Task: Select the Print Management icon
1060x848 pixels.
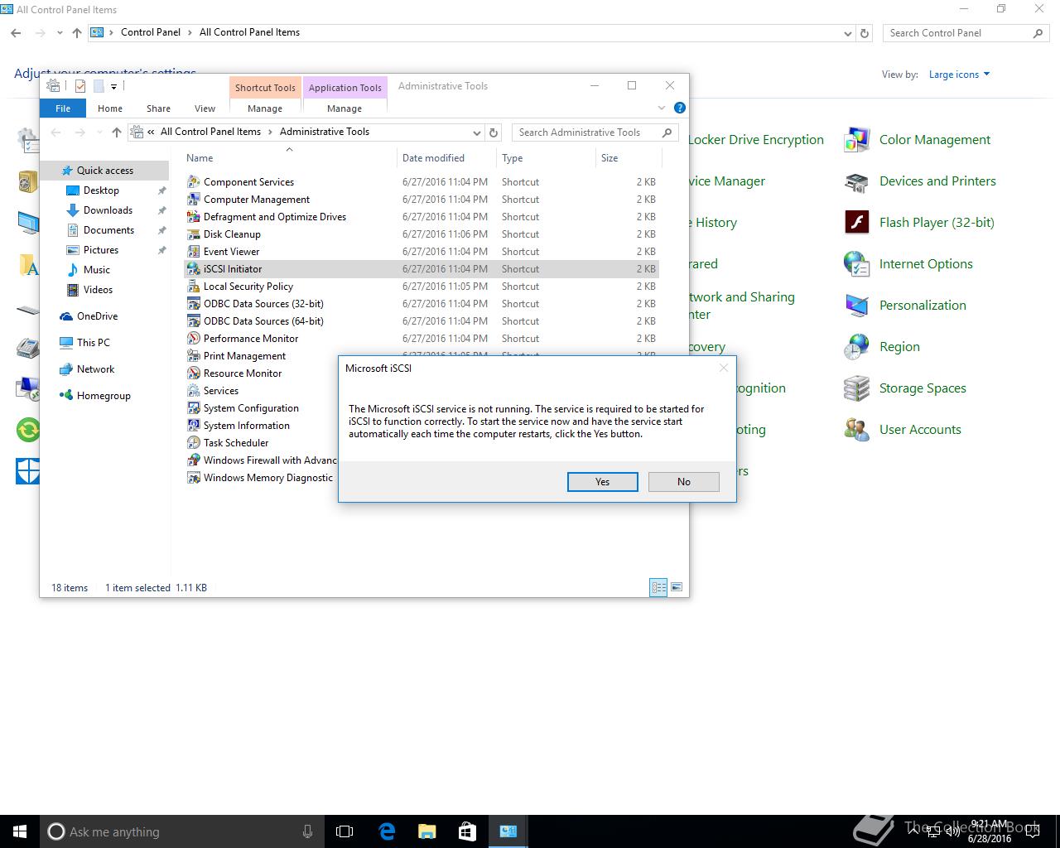Action: [194, 356]
